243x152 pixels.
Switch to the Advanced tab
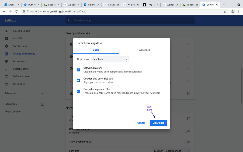[144, 50]
